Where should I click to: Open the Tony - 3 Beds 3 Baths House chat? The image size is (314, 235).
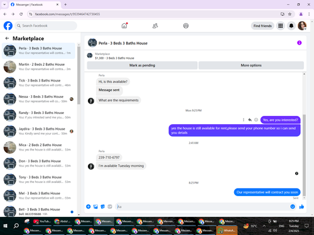[38, 179]
